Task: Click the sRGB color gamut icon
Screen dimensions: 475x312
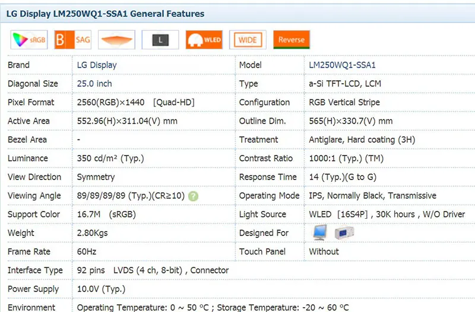Action: [29, 40]
